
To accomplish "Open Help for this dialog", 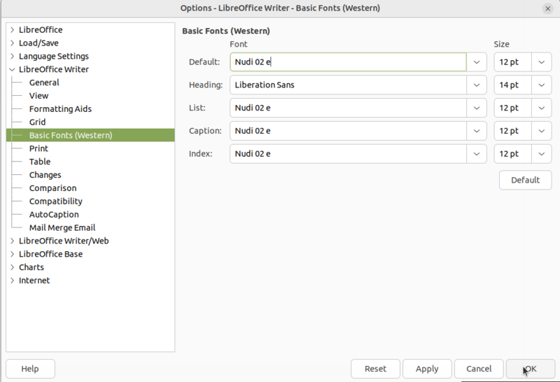I will pos(30,369).
